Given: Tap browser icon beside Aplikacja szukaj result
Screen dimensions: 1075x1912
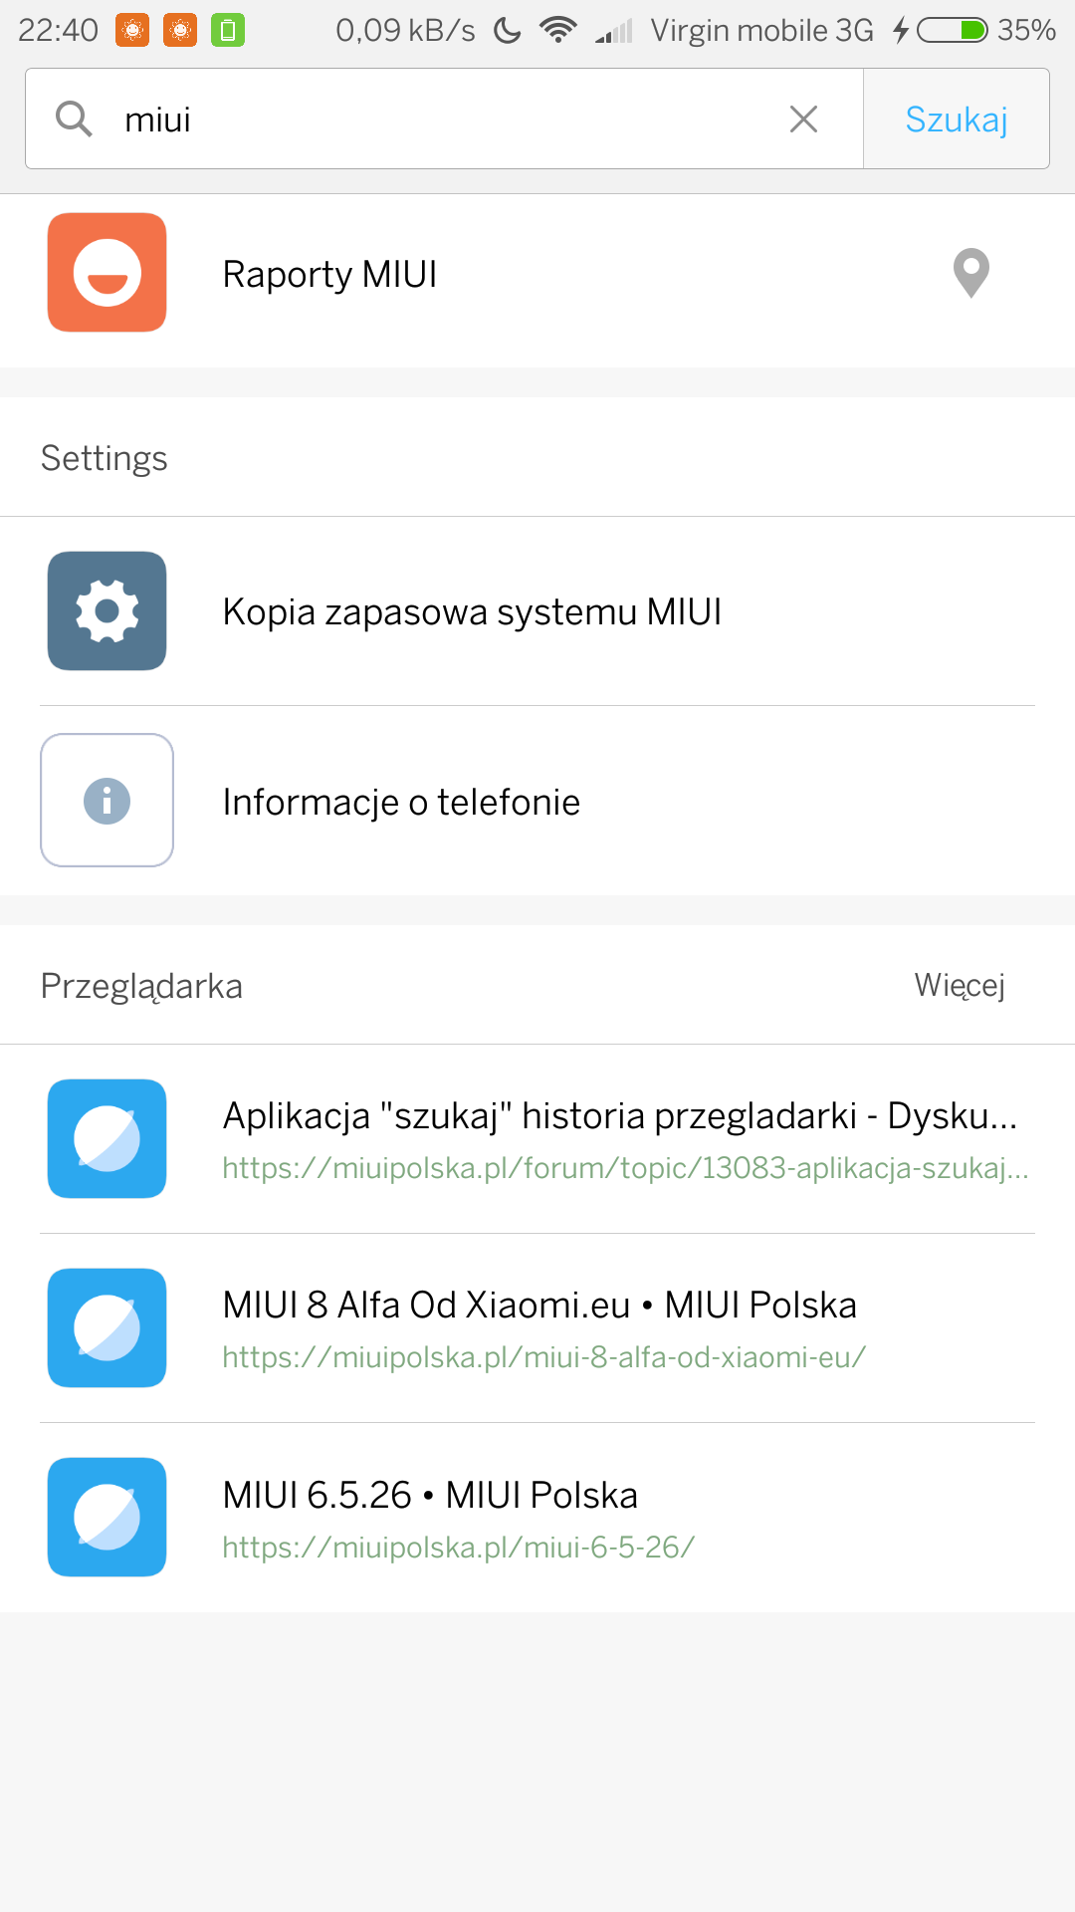Looking at the screenshot, I should tap(107, 1139).
